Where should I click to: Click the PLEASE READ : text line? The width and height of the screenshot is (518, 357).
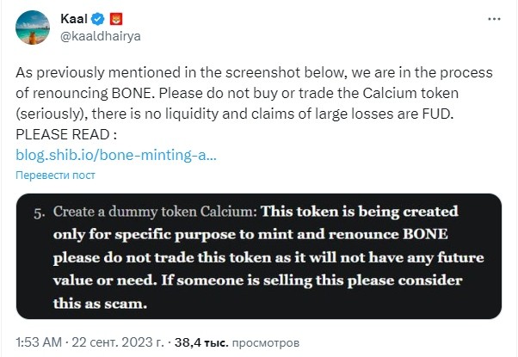pyautogui.click(x=66, y=134)
